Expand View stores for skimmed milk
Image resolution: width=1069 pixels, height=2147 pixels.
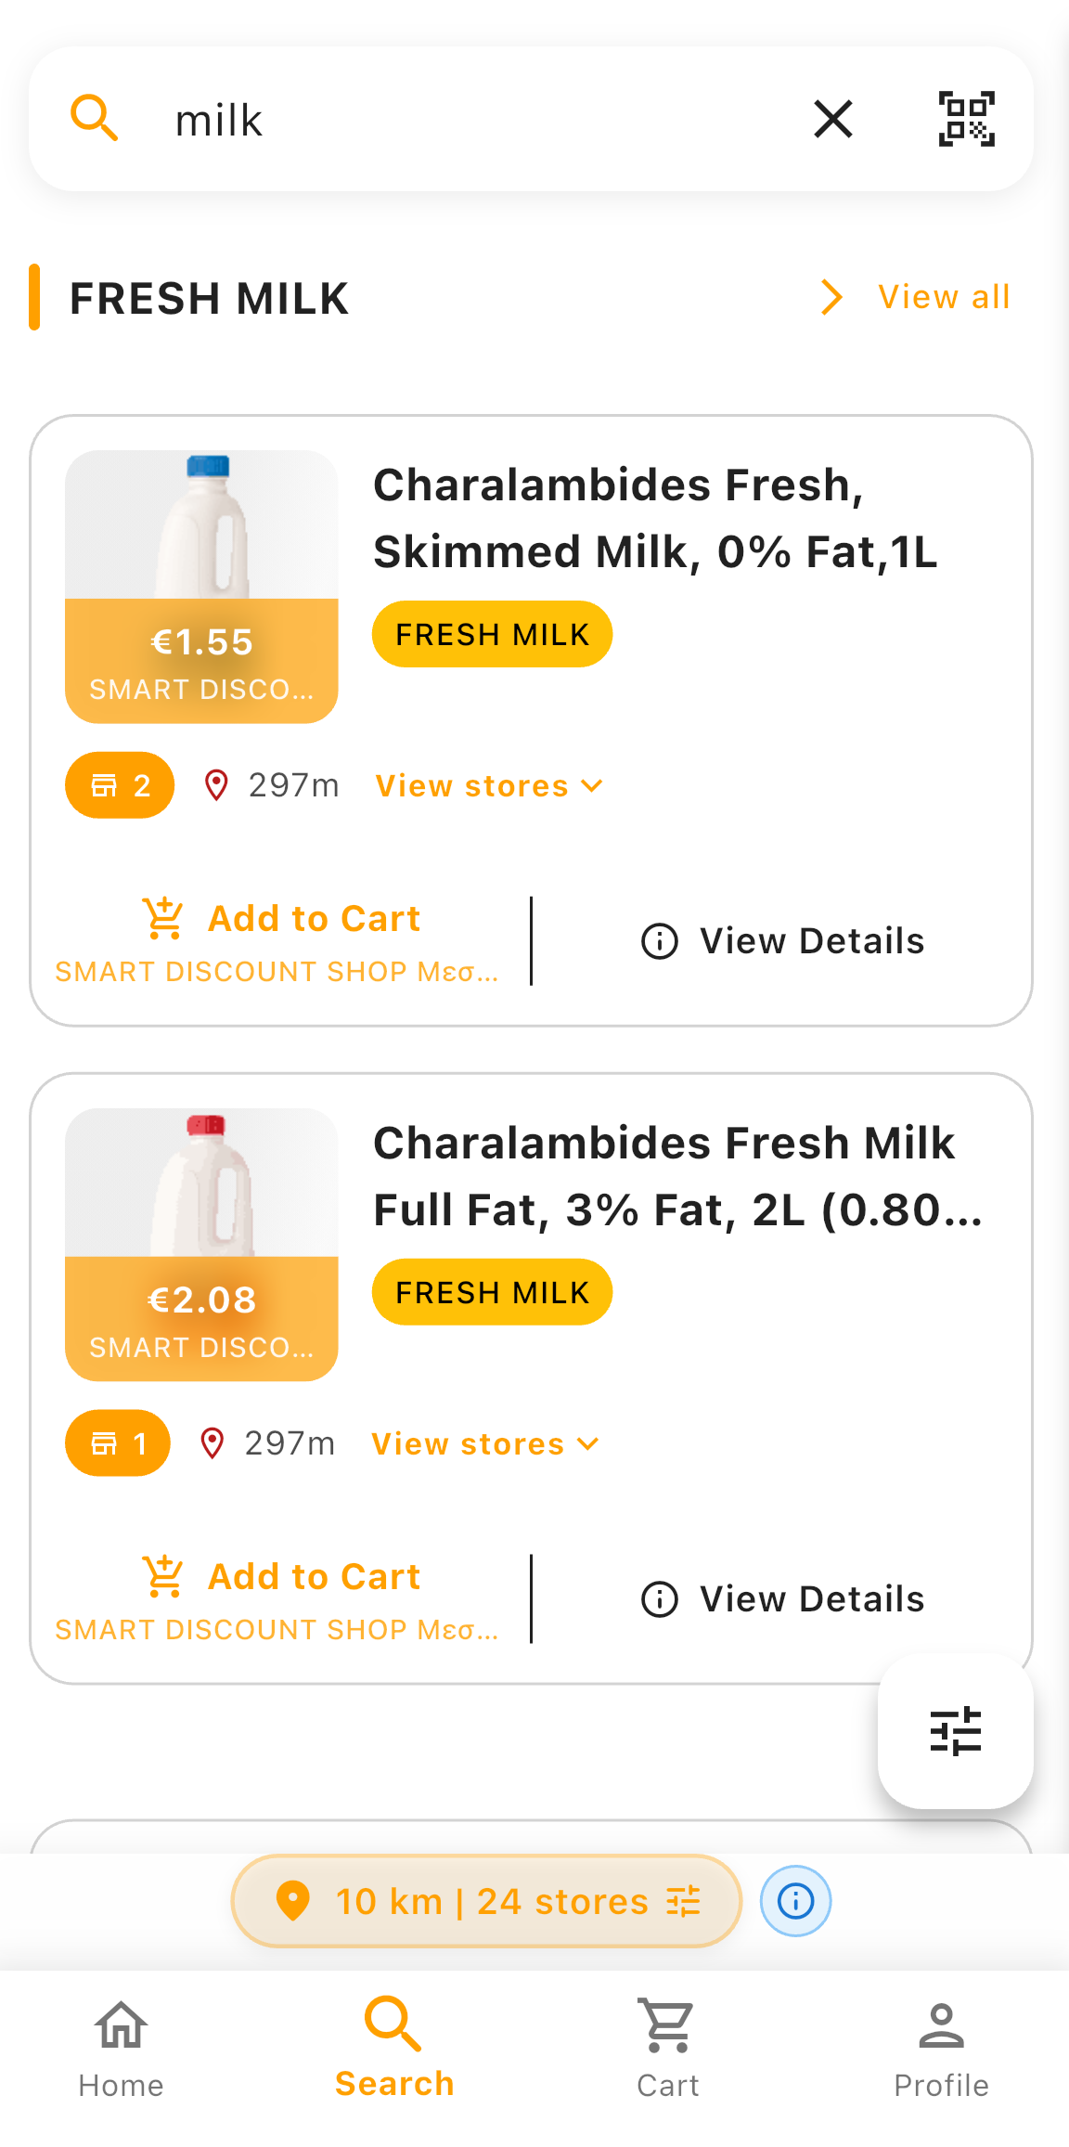pyautogui.click(x=489, y=786)
